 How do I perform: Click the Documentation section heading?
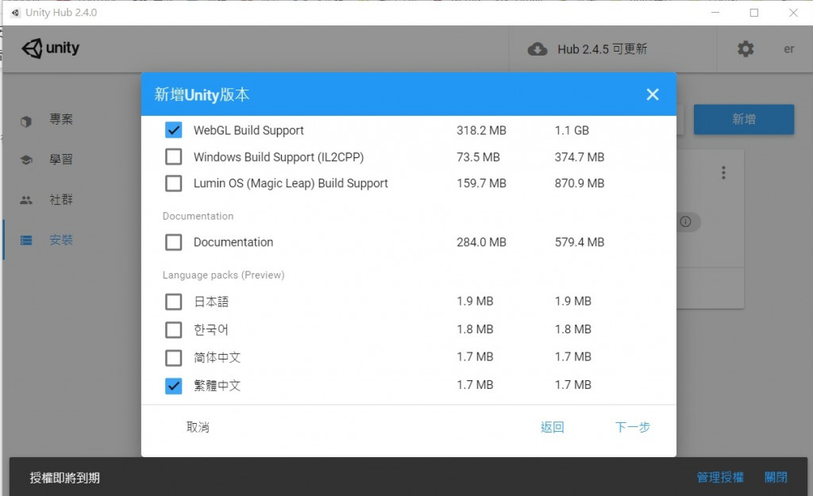click(x=198, y=216)
